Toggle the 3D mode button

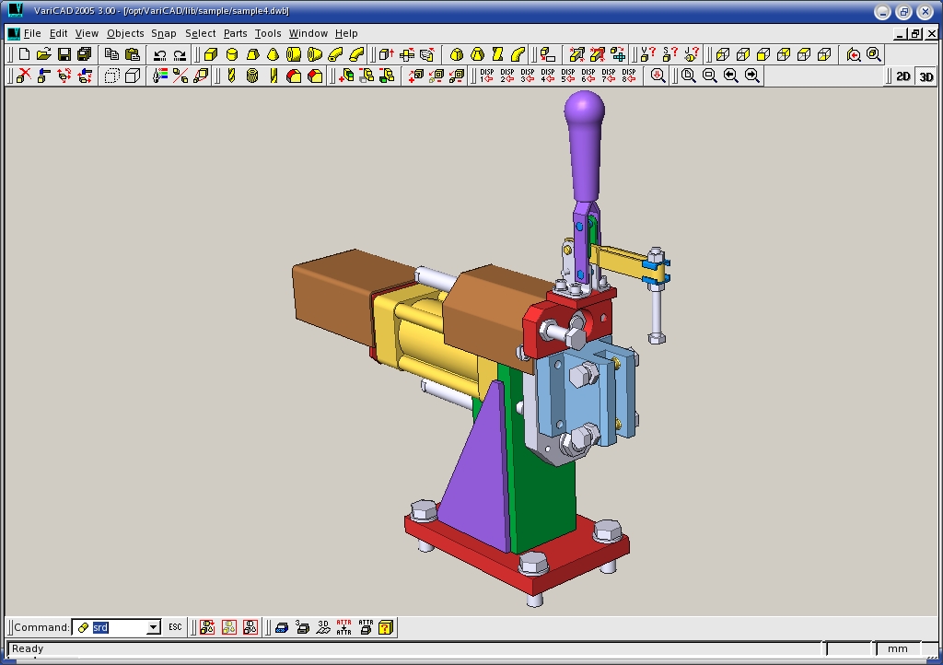pyautogui.click(x=925, y=76)
